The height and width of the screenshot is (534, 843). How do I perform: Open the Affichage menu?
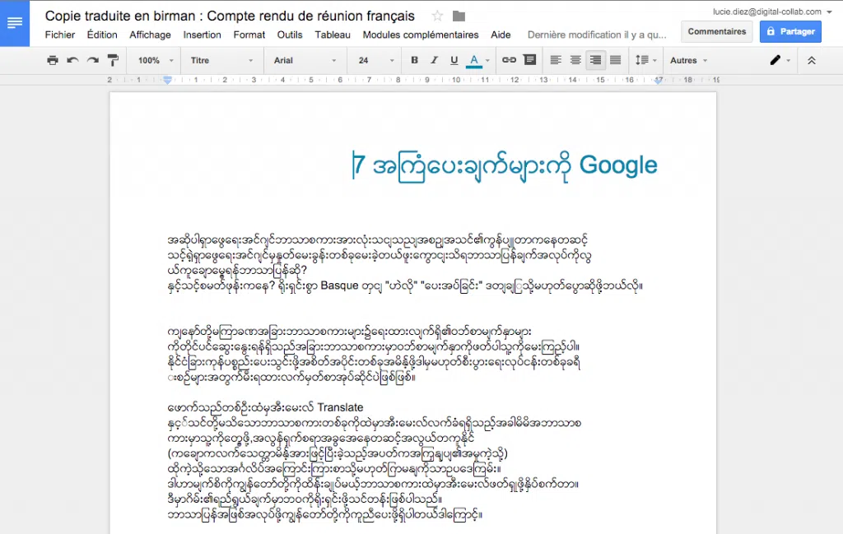(150, 35)
